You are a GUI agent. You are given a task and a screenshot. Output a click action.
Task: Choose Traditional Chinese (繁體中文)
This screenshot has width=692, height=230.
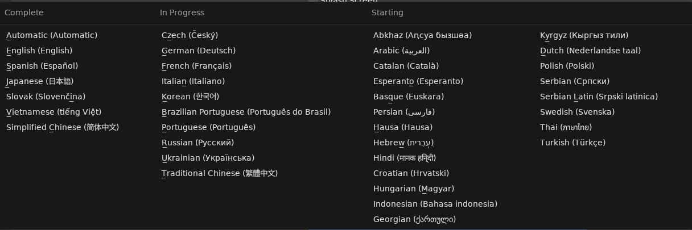(x=220, y=173)
